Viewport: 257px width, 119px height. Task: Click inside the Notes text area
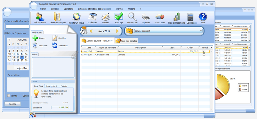[53, 67]
